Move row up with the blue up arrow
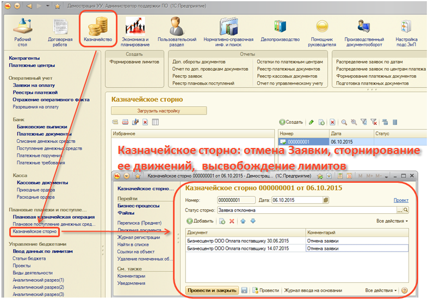The width and height of the screenshot is (428, 303). coord(243,221)
